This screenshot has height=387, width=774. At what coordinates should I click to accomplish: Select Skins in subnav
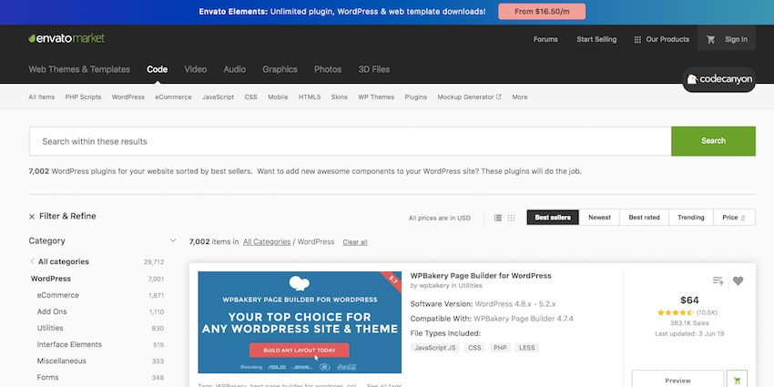(x=339, y=97)
